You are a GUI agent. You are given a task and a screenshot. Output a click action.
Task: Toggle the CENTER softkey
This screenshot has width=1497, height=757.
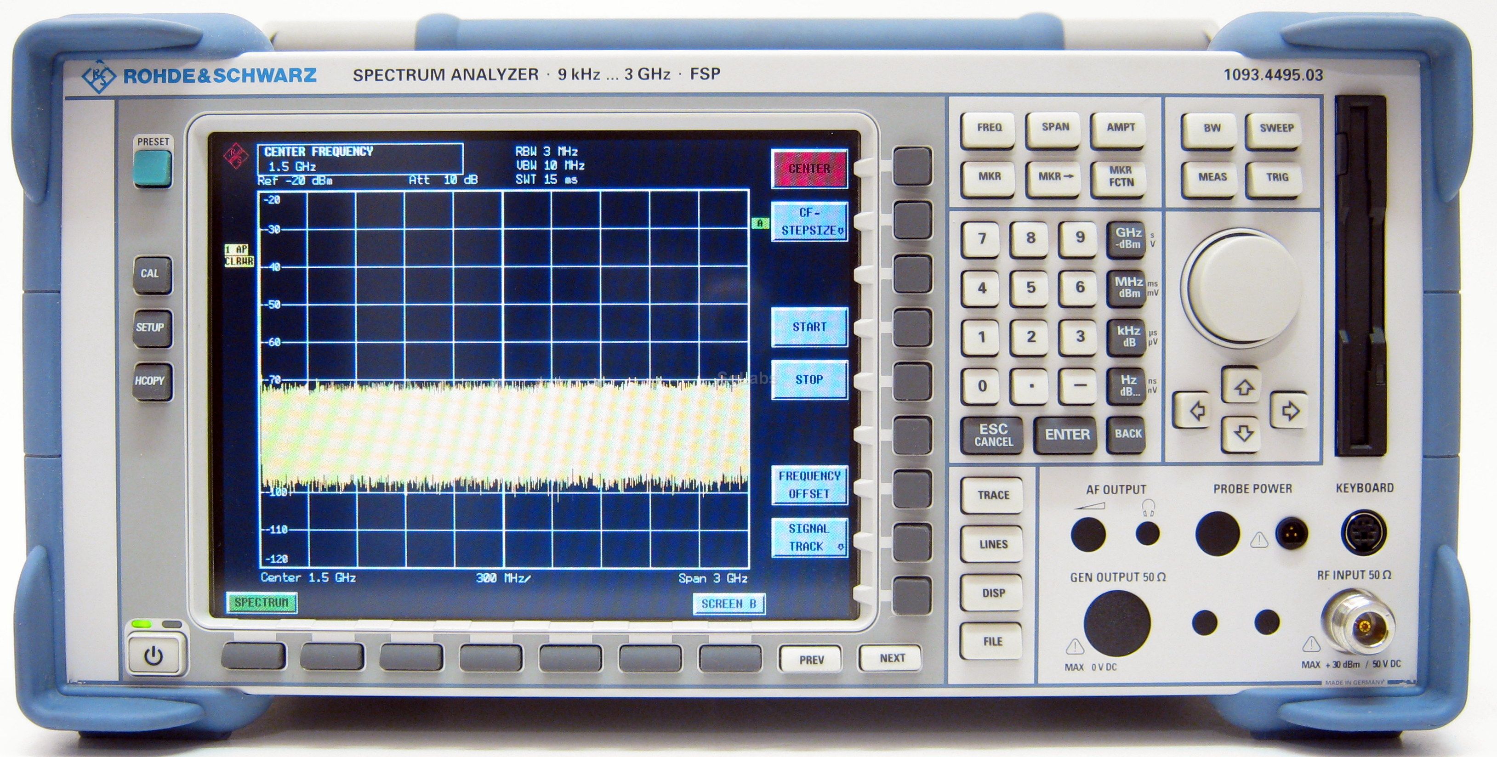click(x=809, y=169)
